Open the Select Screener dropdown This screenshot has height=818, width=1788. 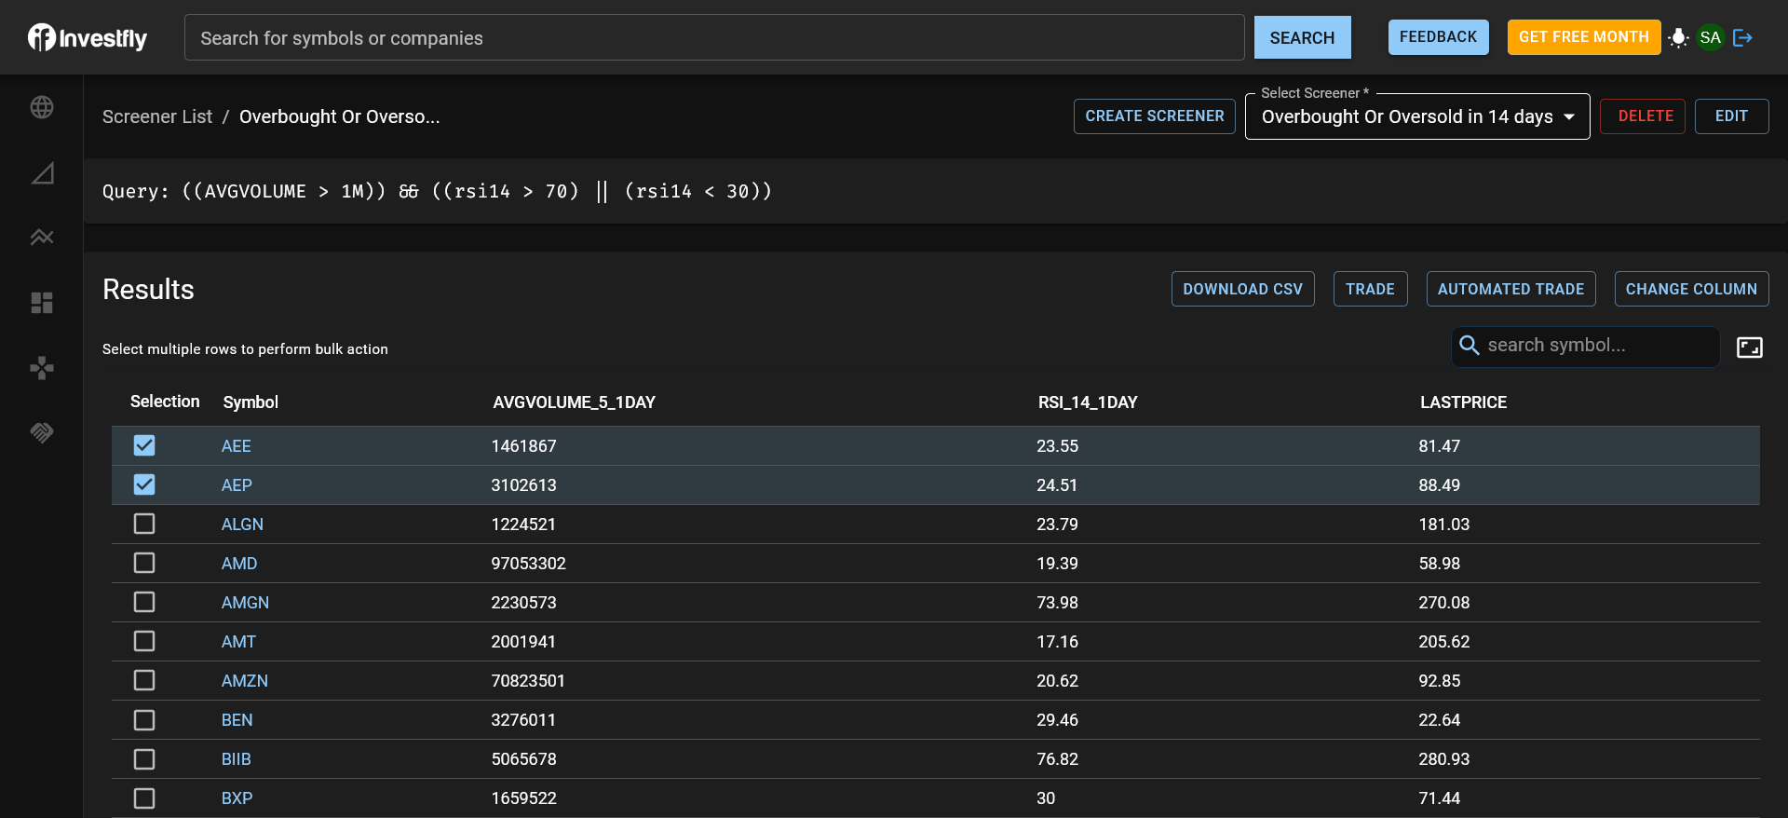tap(1416, 116)
